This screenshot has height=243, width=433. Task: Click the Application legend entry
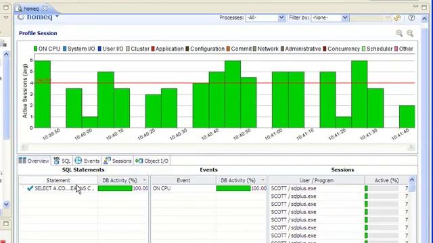tap(167, 49)
